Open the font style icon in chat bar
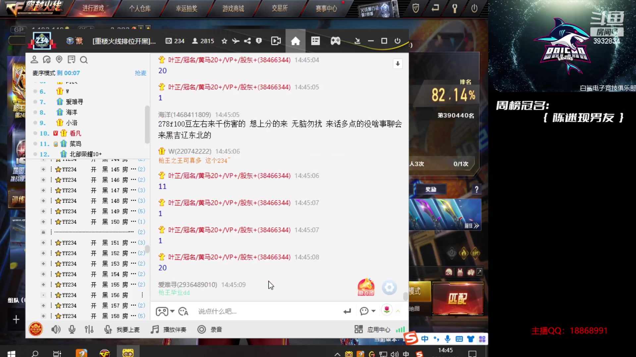The width and height of the screenshot is (636, 357). [x=183, y=311]
